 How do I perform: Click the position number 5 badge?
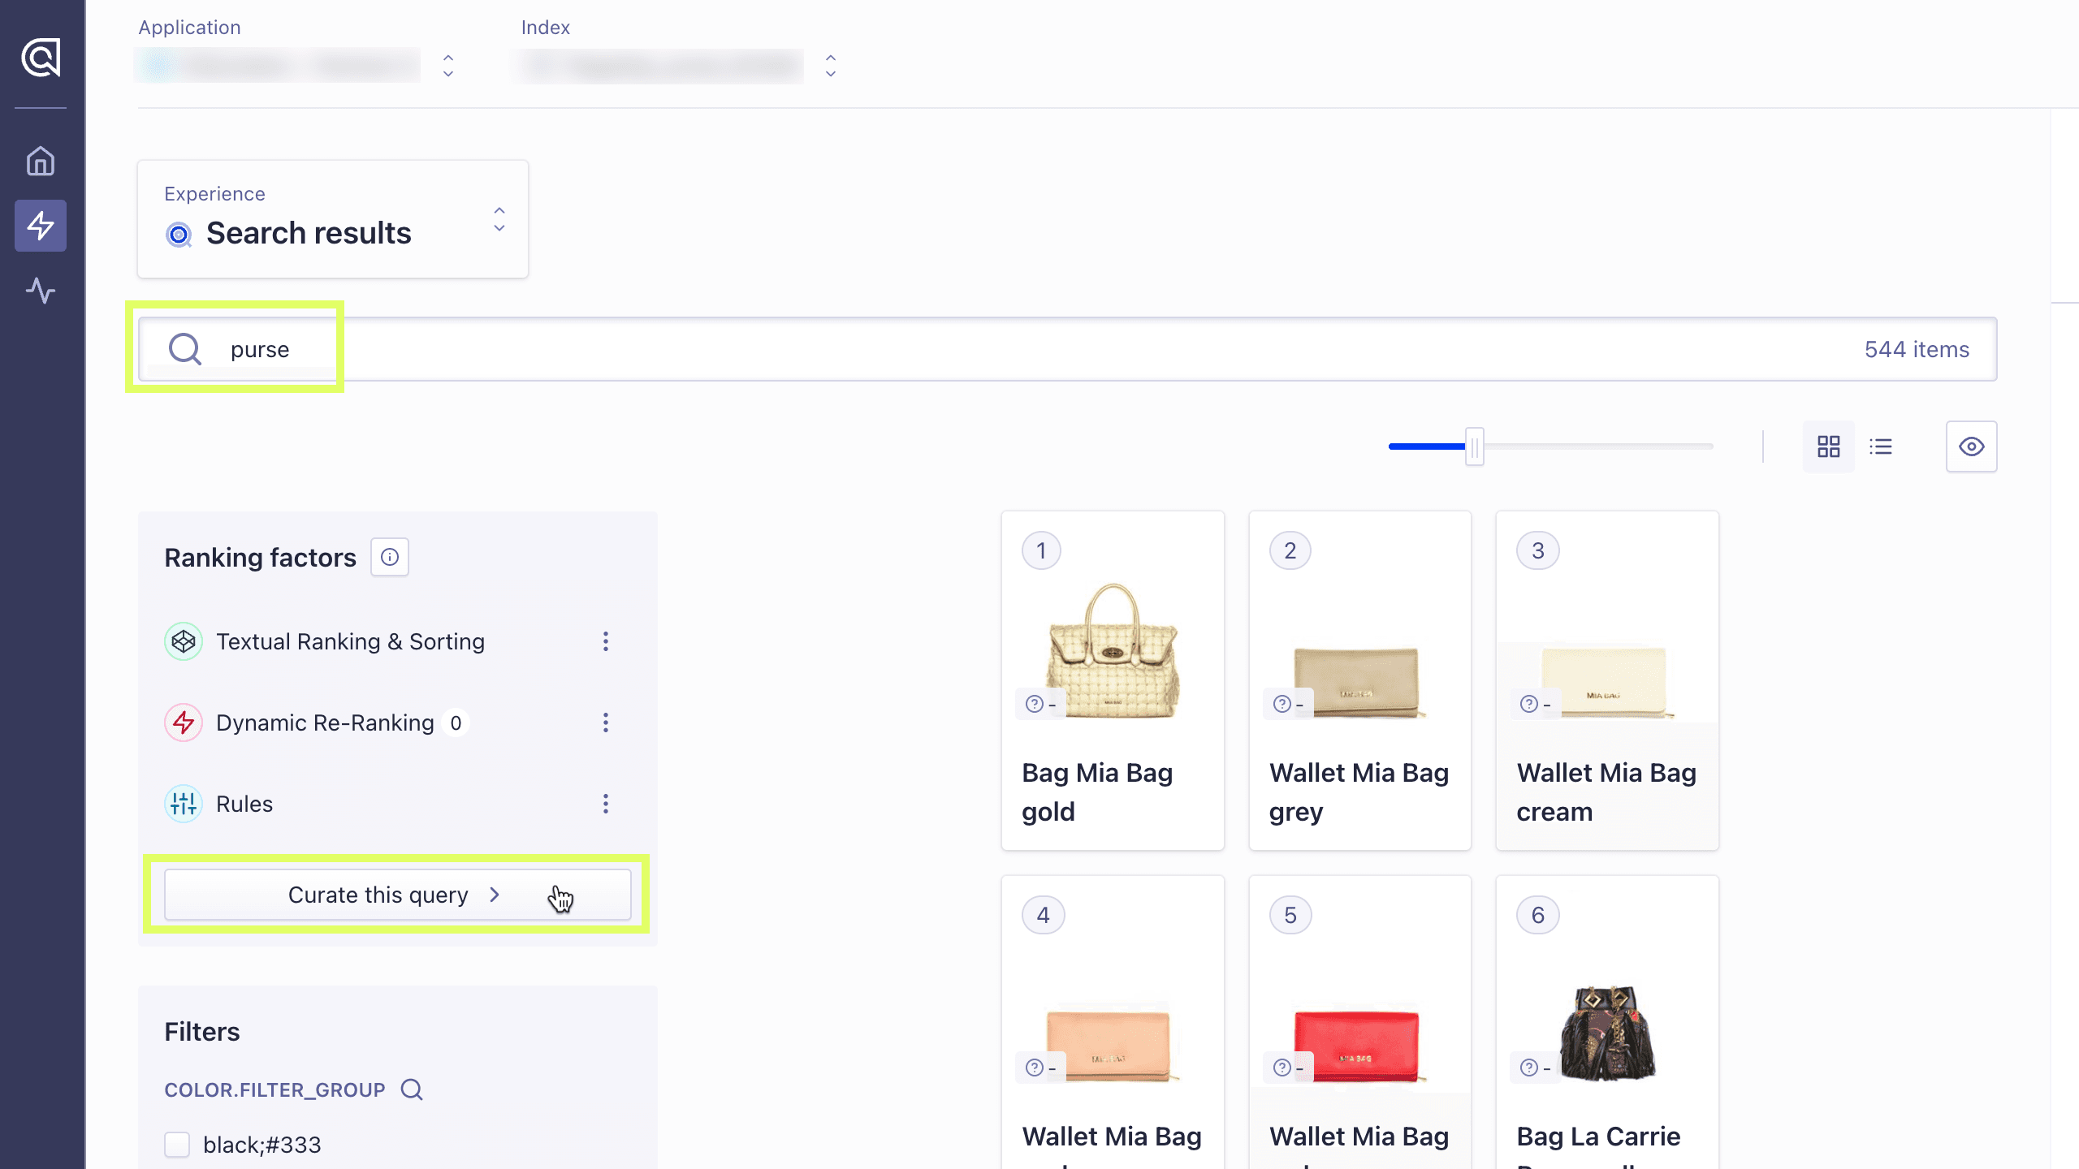coord(1290,915)
